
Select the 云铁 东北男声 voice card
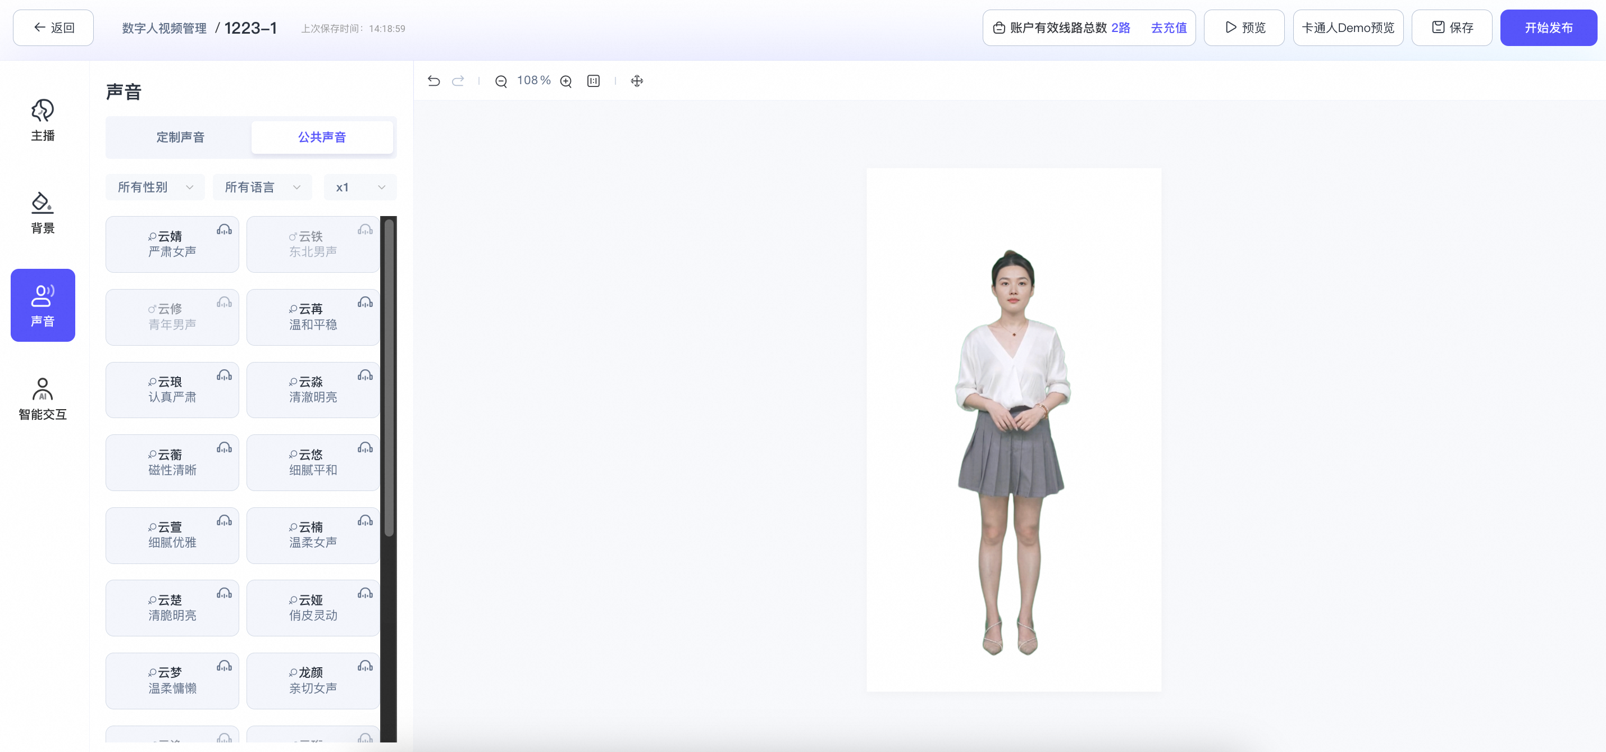(313, 244)
